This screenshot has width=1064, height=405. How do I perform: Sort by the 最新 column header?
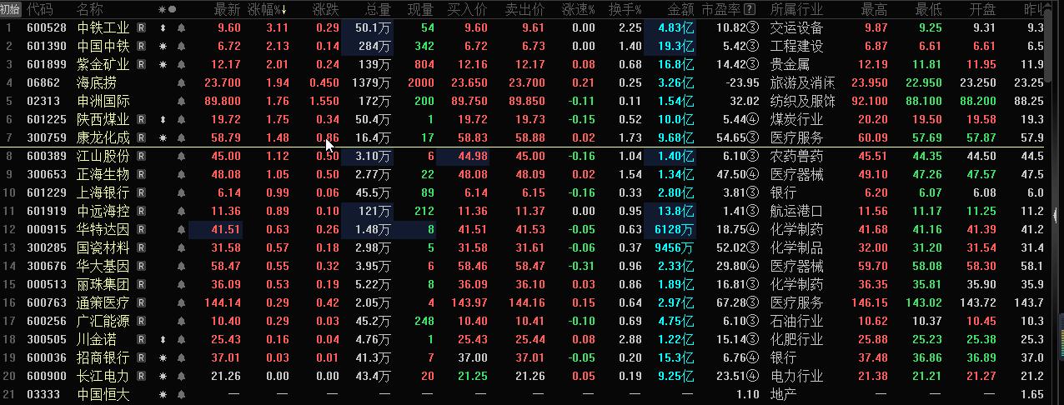(x=227, y=10)
